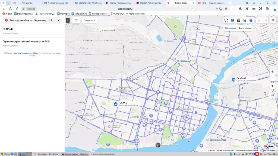Open a new browser tab with plus
This screenshot has height=156, width=278.
point(230,3)
